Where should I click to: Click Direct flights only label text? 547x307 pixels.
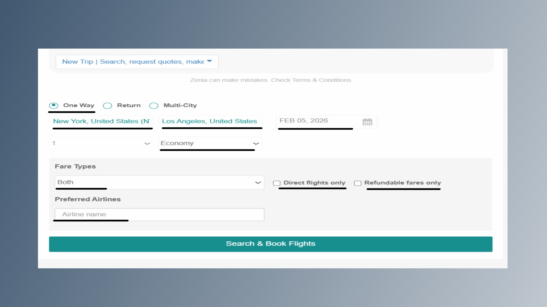coord(314,183)
